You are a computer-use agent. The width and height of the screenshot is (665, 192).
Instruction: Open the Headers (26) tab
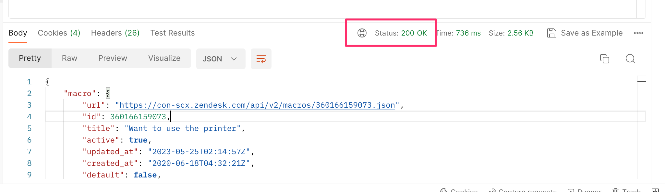(115, 33)
